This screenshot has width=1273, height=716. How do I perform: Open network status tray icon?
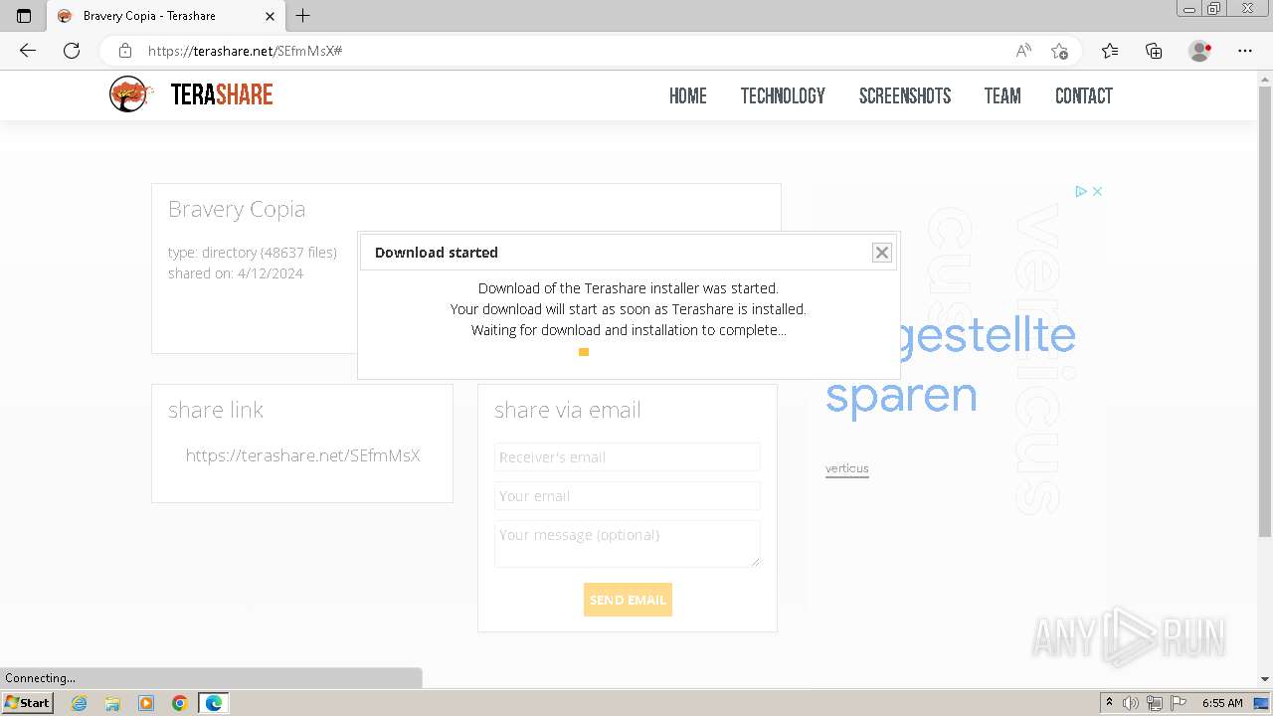(1155, 703)
